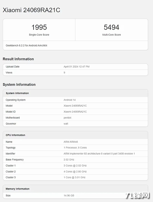The height and width of the screenshot is (202, 153).
Task: Click the Cluster 3 value 1 Core @ 3.01 GHz
Action: [74, 177]
